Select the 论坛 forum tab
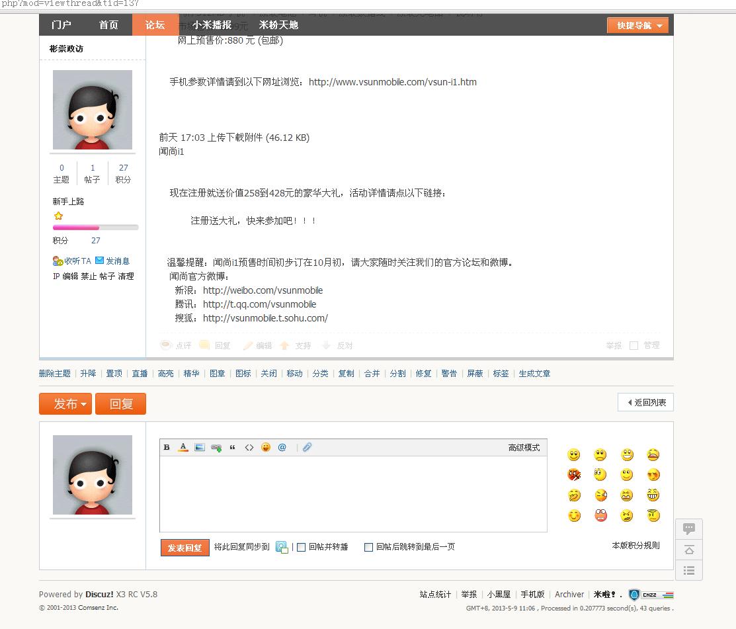Viewport: 736px width, 629px height. tap(155, 25)
